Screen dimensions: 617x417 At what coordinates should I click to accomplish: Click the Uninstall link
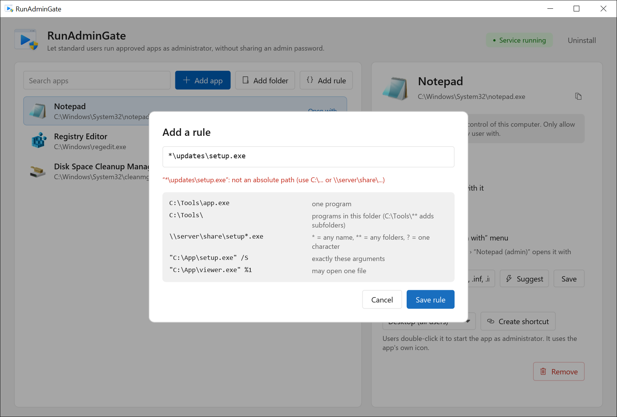[582, 40]
